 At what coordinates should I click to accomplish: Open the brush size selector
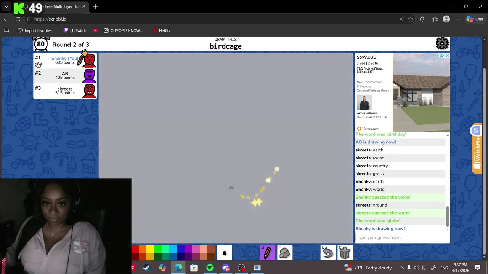click(x=224, y=253)
